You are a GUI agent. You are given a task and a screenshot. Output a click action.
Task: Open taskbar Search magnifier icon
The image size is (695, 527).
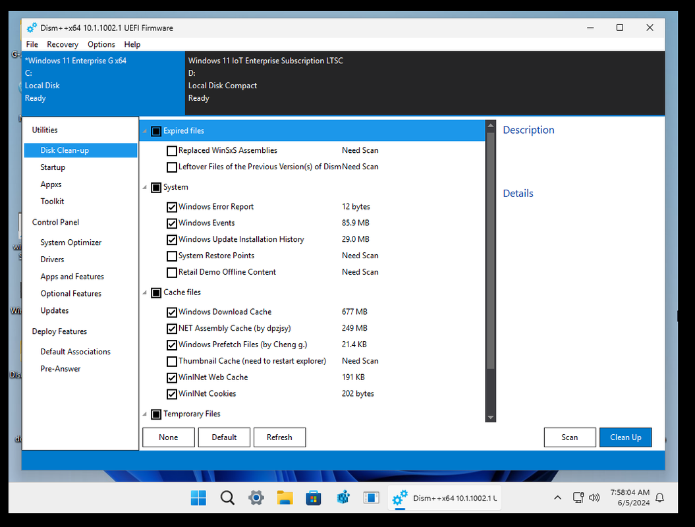(227, 498)
